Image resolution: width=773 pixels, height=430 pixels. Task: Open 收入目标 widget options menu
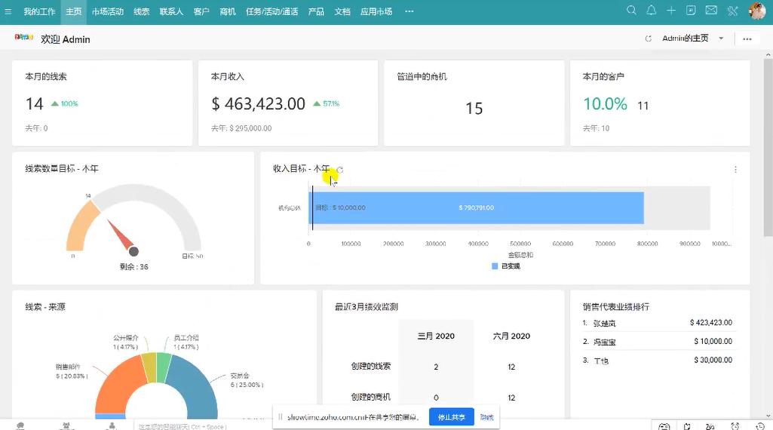coord(735,170)
